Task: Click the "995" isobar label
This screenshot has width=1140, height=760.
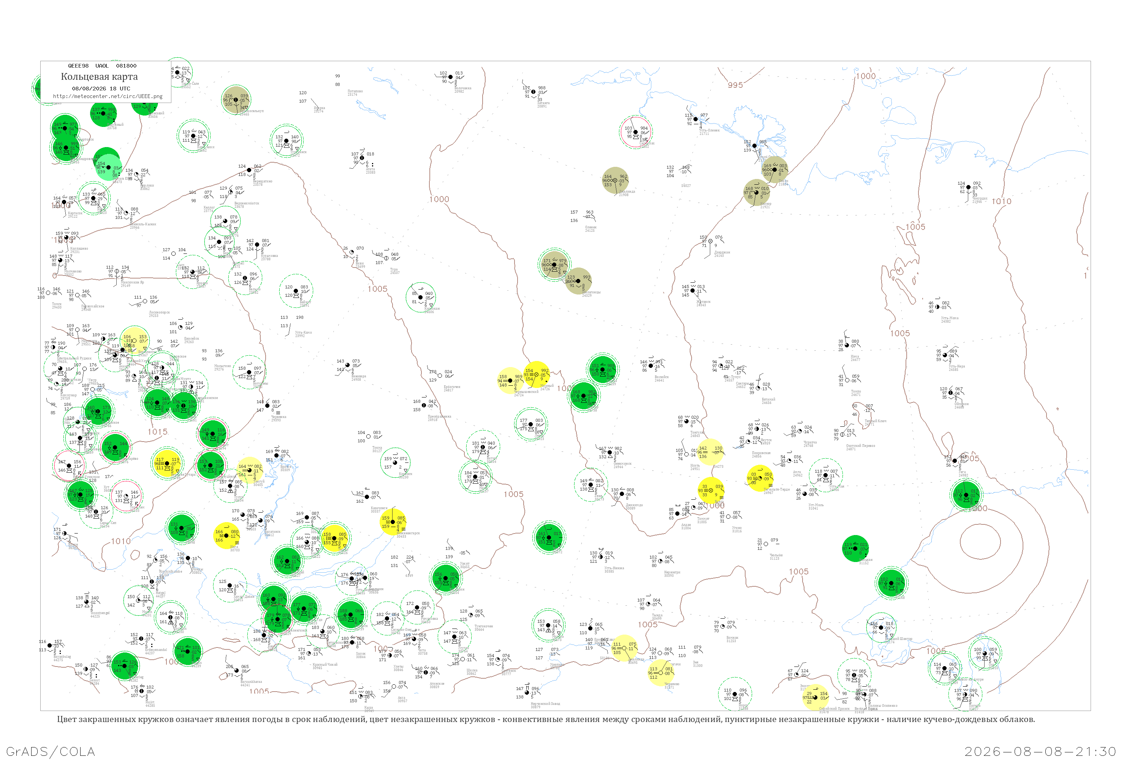Action: point(735,85)
